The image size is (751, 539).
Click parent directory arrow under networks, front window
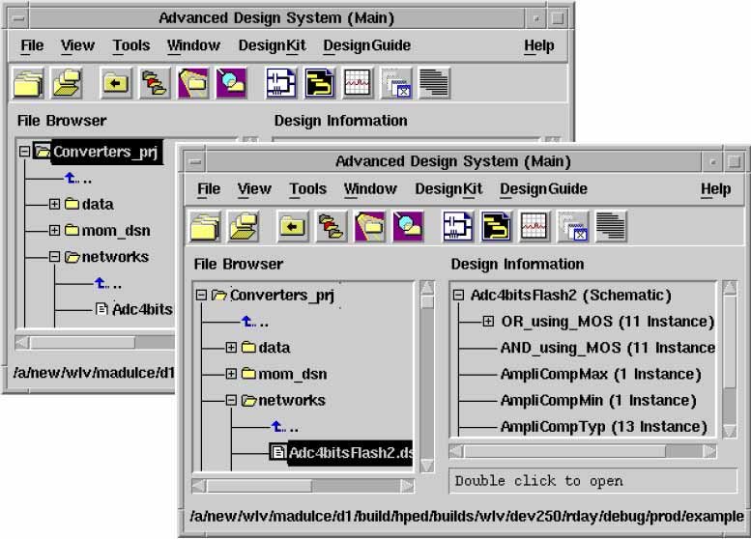pos(277,426)
